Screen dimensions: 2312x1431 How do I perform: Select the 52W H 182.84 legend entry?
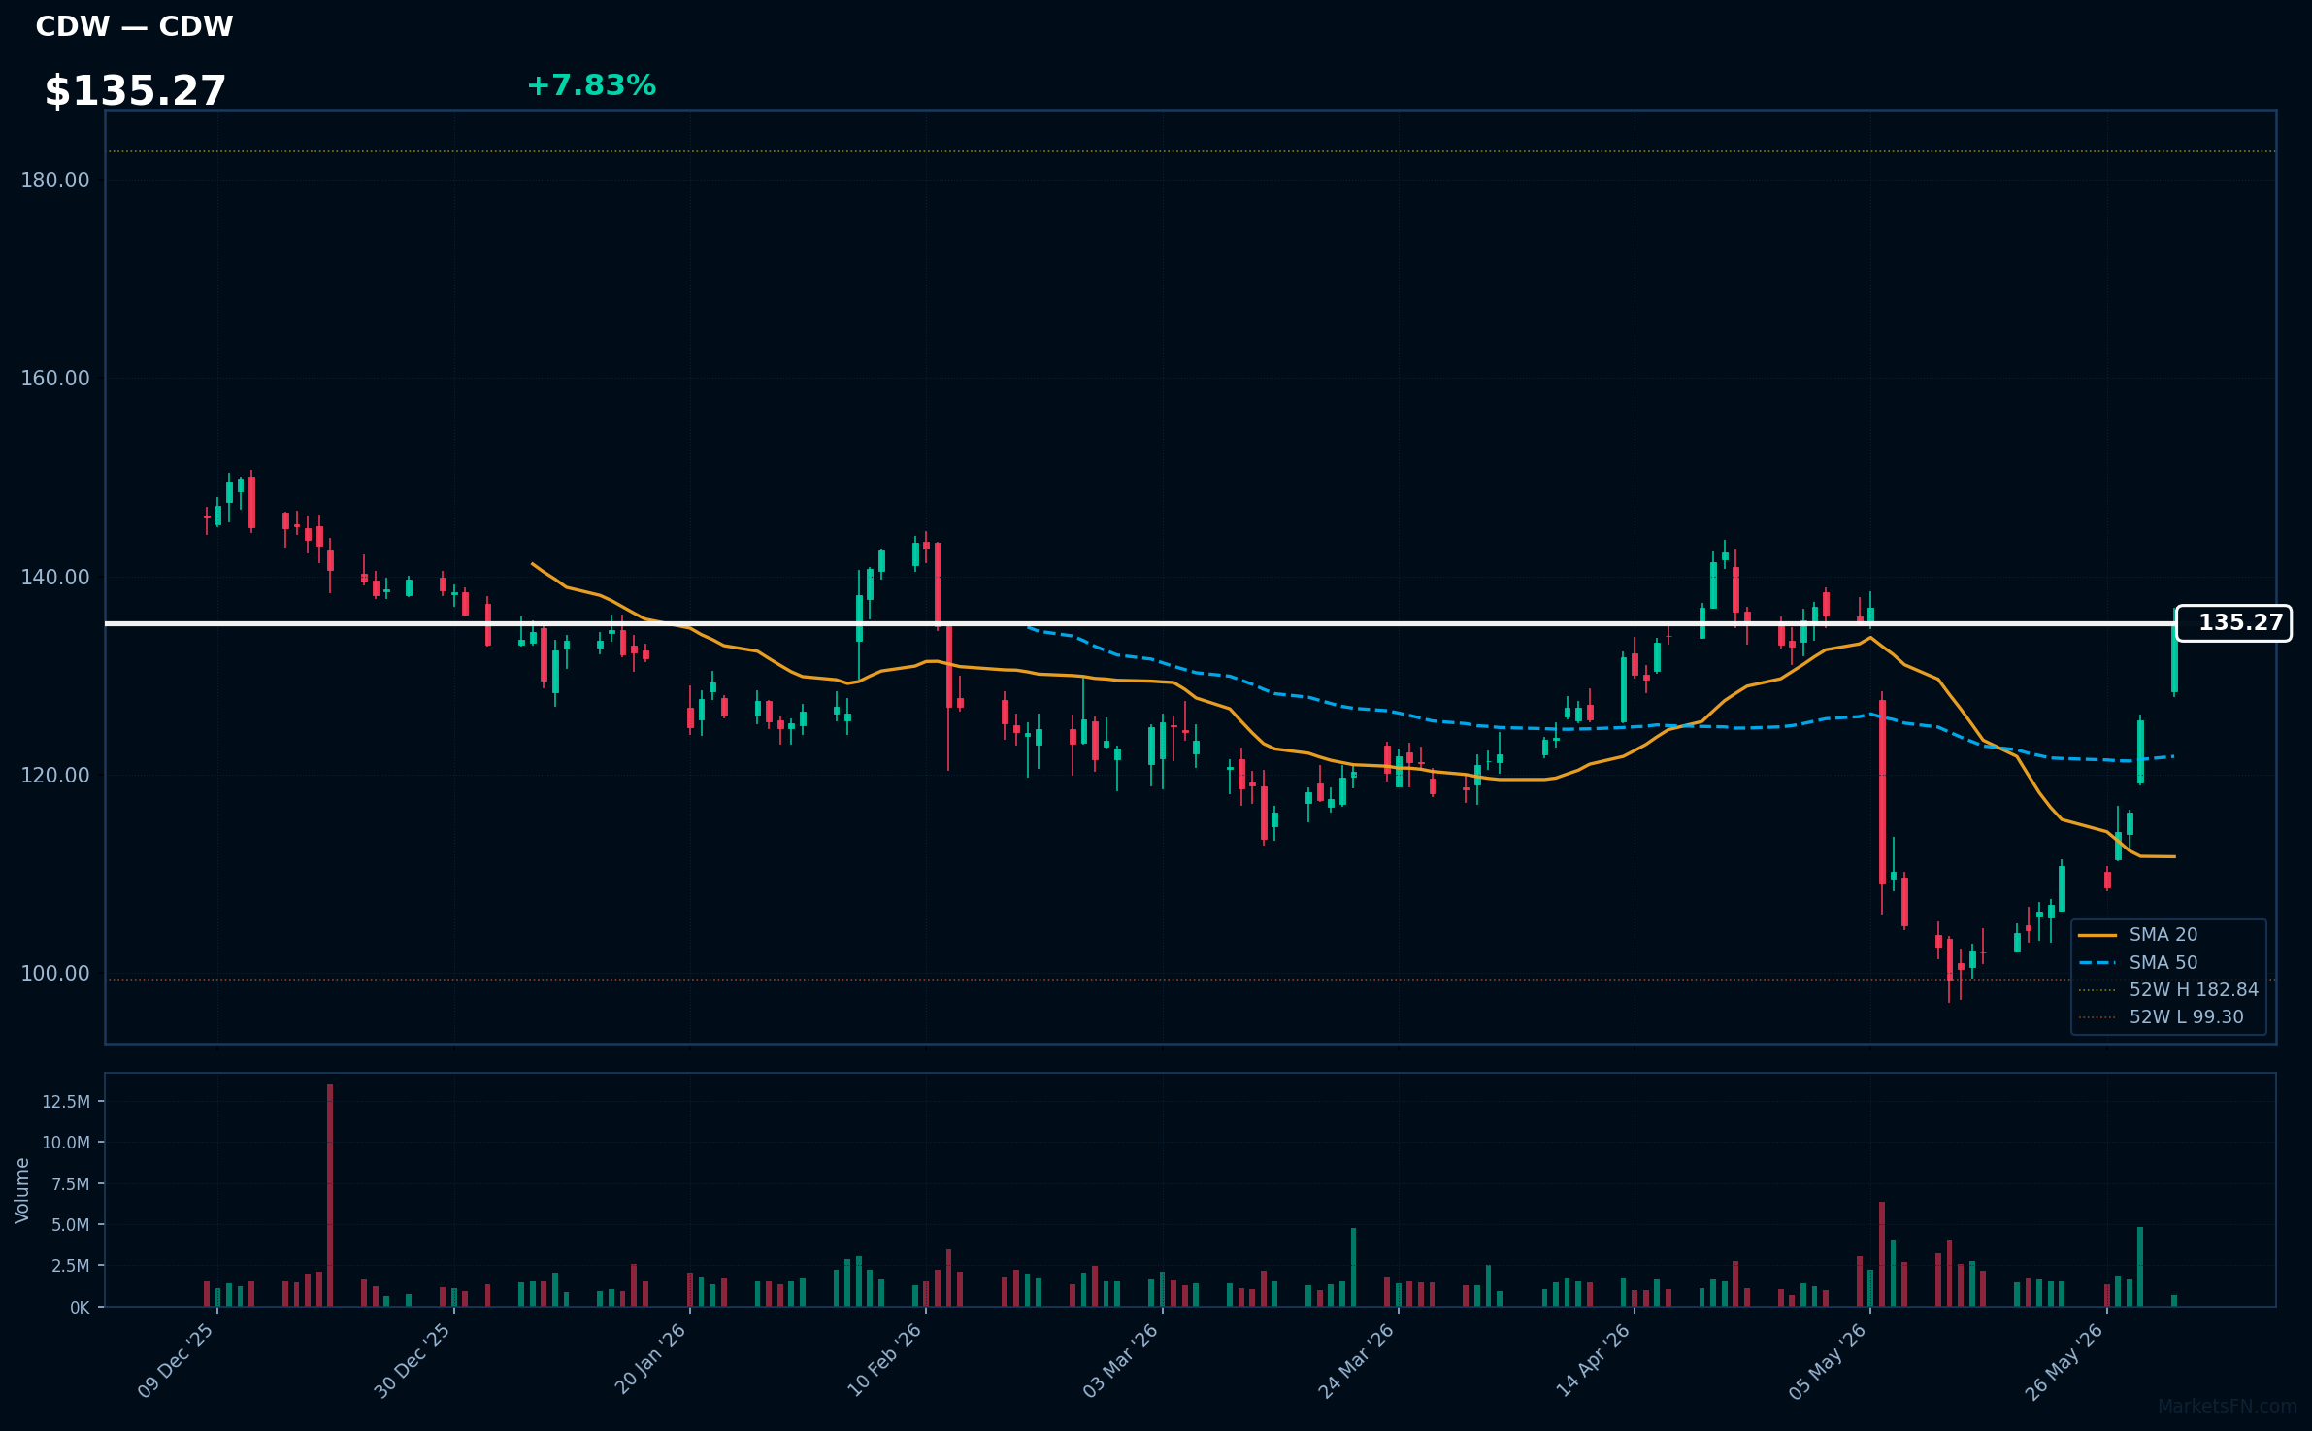[2168, 990]
